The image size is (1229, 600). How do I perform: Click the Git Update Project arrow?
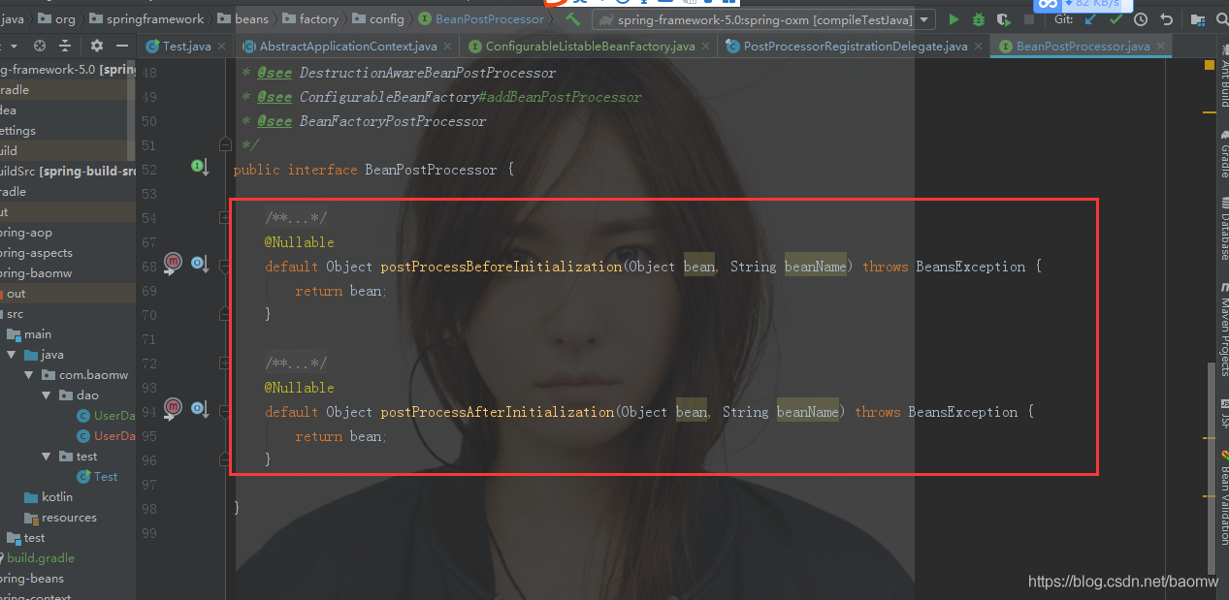(1091, 19)
